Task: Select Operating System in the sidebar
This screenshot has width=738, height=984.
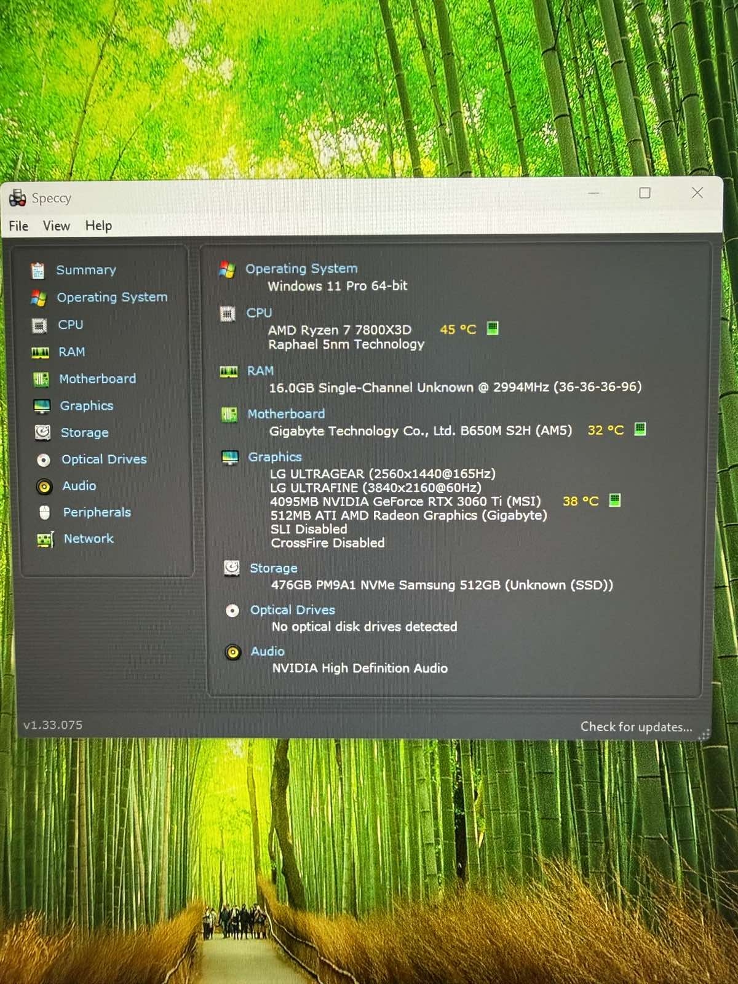Action: (x=112, y=297)
